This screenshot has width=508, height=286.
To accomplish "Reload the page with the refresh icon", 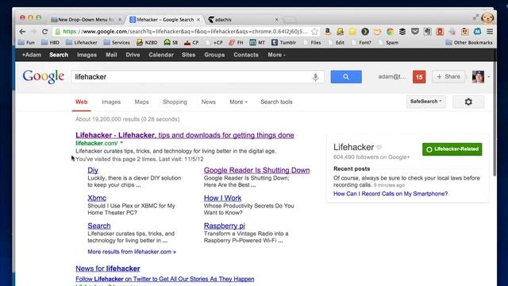I will click(44, 32).
